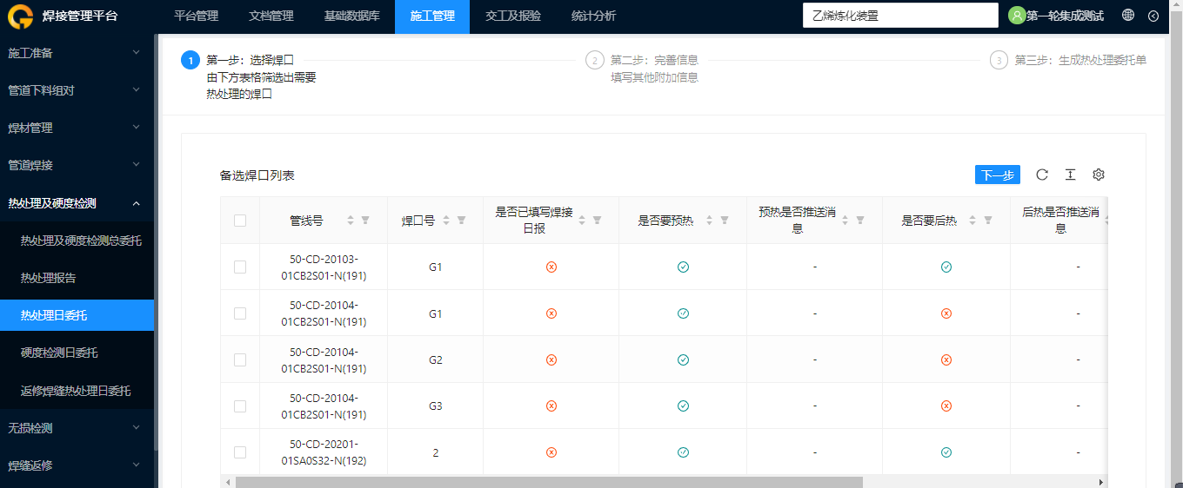Open 返修焊缝热处理日委托 page
This screenshot has width=1183, height=488.
[x=77, y=391]
